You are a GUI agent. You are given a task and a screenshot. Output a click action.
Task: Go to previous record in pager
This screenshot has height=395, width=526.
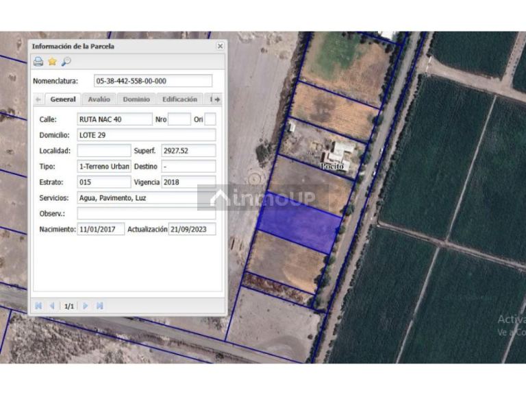coord(52,306)
